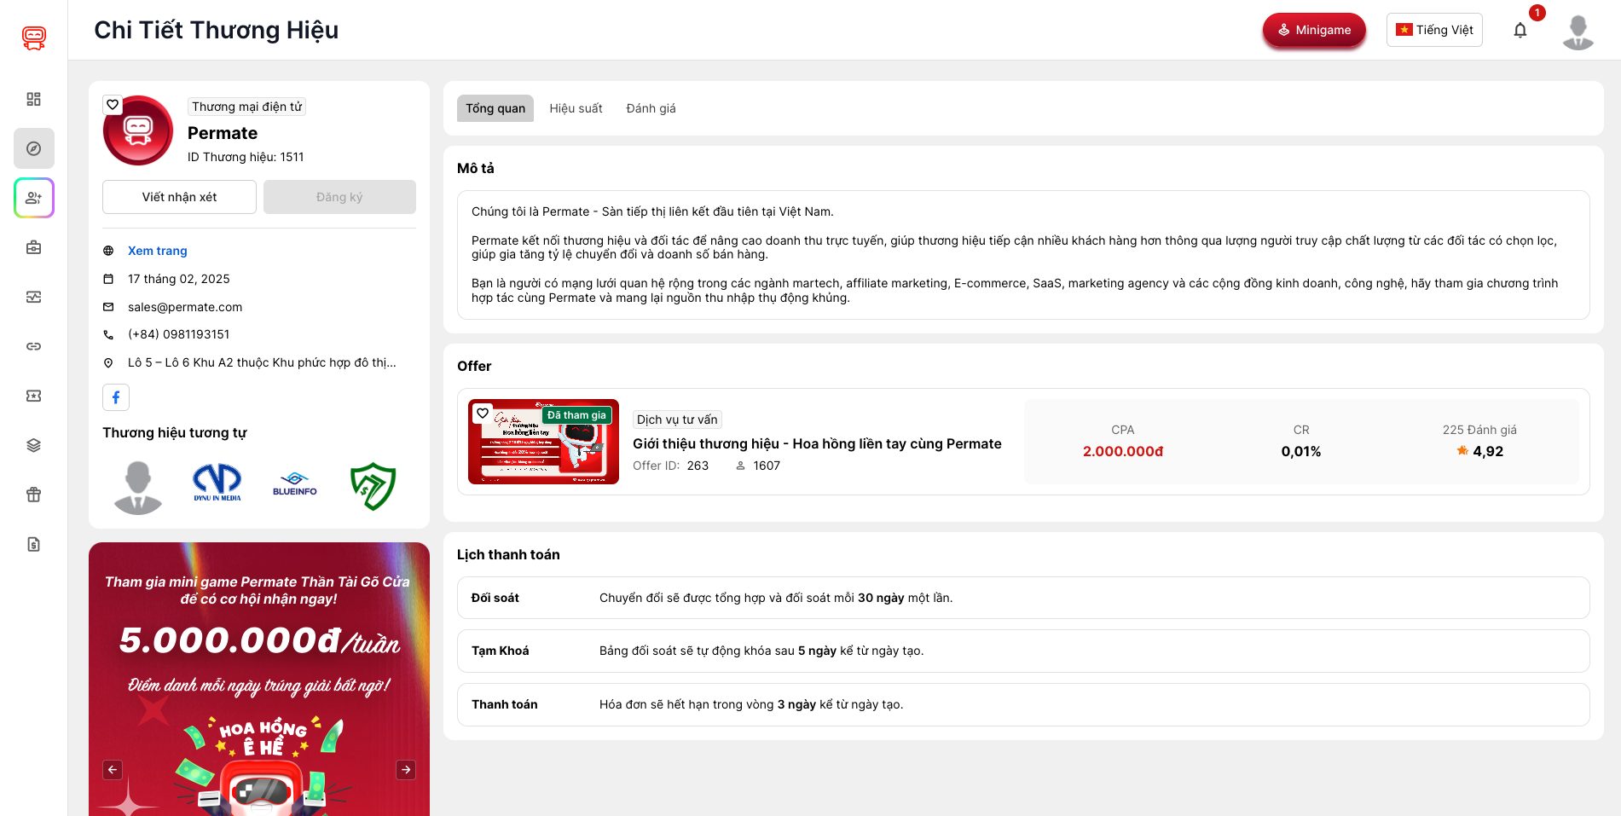The height and width of the screenshot is (816, 1621).
Task: Open the invoice document icon in sidebar
Action: 34,544
